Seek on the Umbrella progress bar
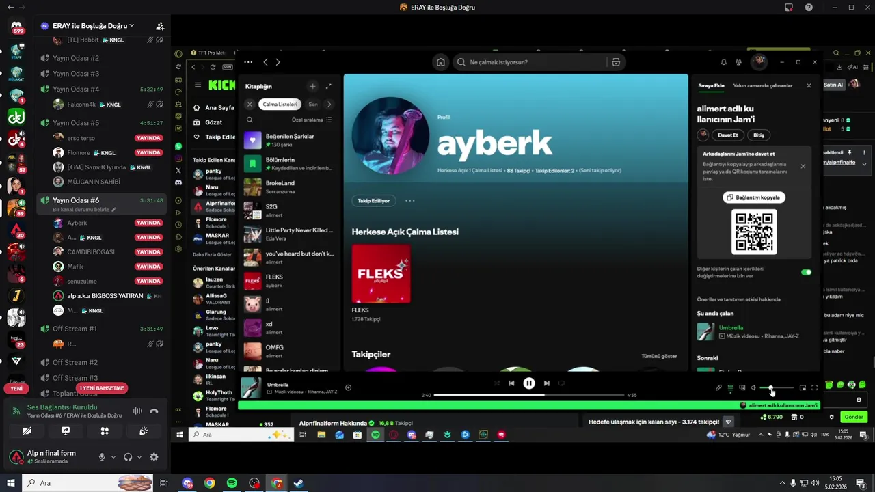 [x=529, y=395]
